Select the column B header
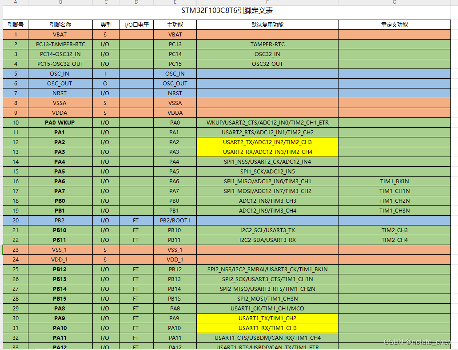This screenshot has width=458, height=350. pos(60,2)
